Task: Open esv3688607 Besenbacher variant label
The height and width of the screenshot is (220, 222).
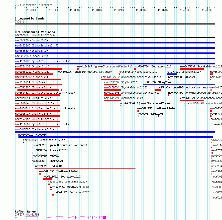Action: pyautogui.click(x=203, y=103)
